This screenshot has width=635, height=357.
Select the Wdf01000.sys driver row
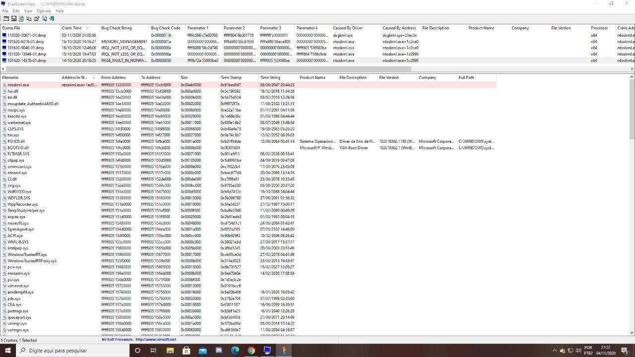[x=248, y=191]
